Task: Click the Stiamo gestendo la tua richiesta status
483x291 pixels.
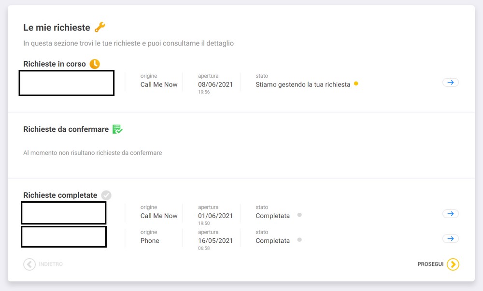Action: pos(303,84)
